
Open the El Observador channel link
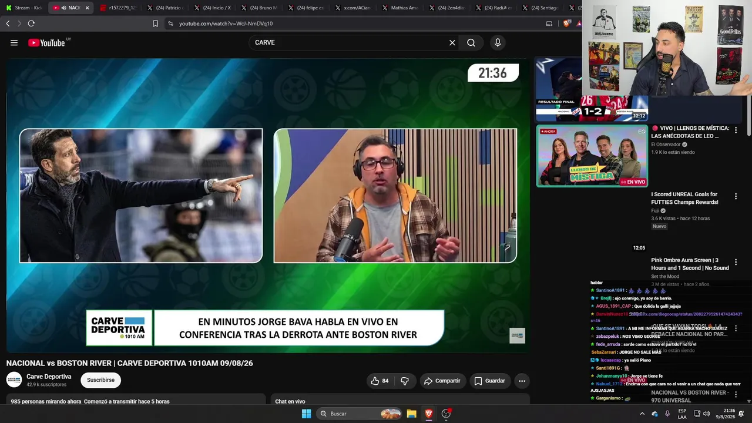click(x=666, y=145)
